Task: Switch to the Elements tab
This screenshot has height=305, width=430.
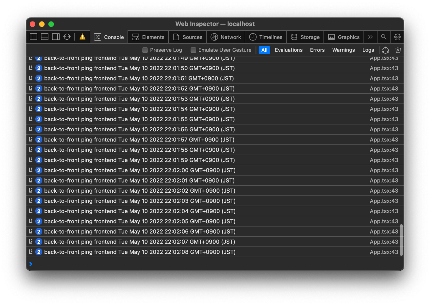Action: click(148, 37)
